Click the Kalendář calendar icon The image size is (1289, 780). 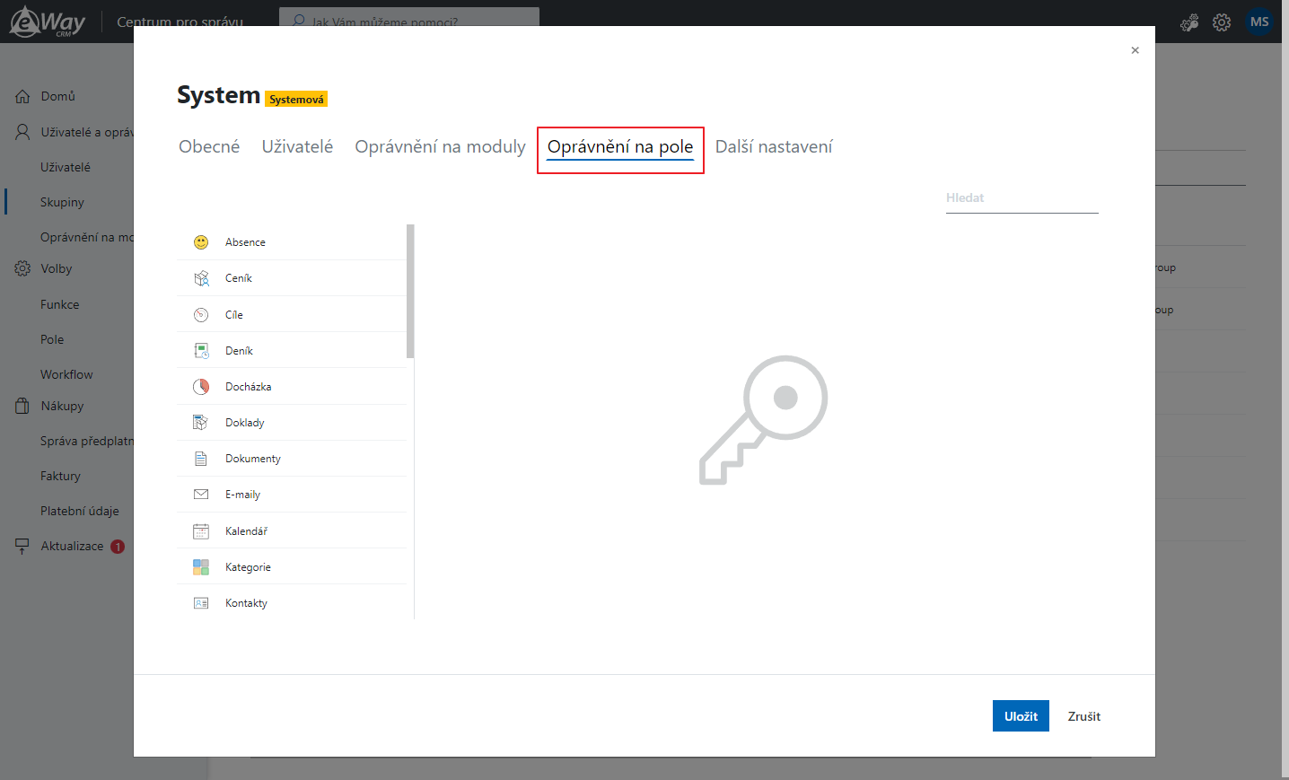[201, 531]
